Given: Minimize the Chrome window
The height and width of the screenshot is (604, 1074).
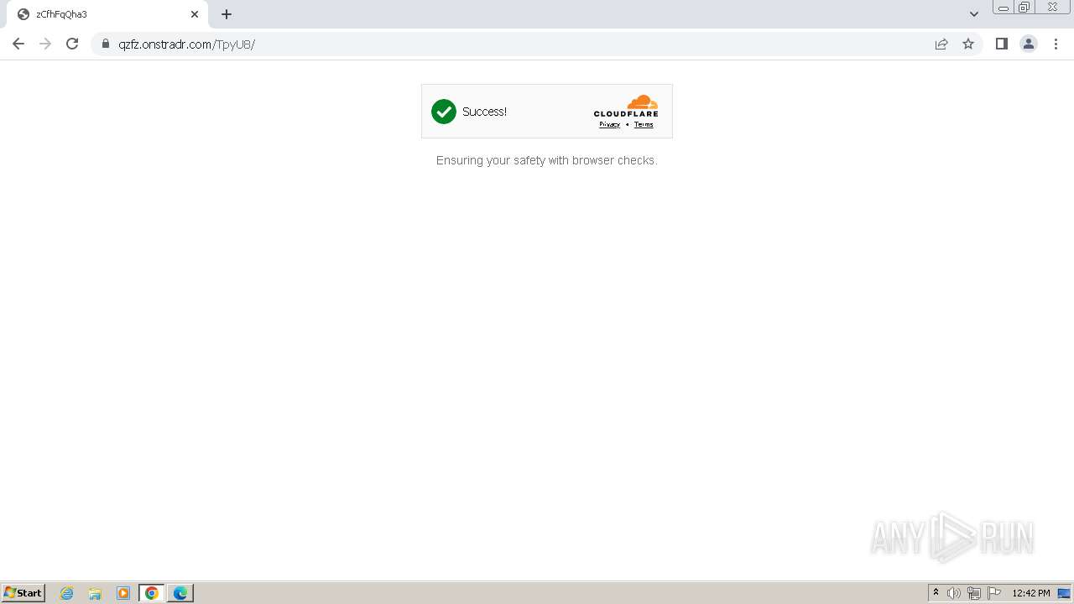Looking at the screenshot, I should [1004, 8].
